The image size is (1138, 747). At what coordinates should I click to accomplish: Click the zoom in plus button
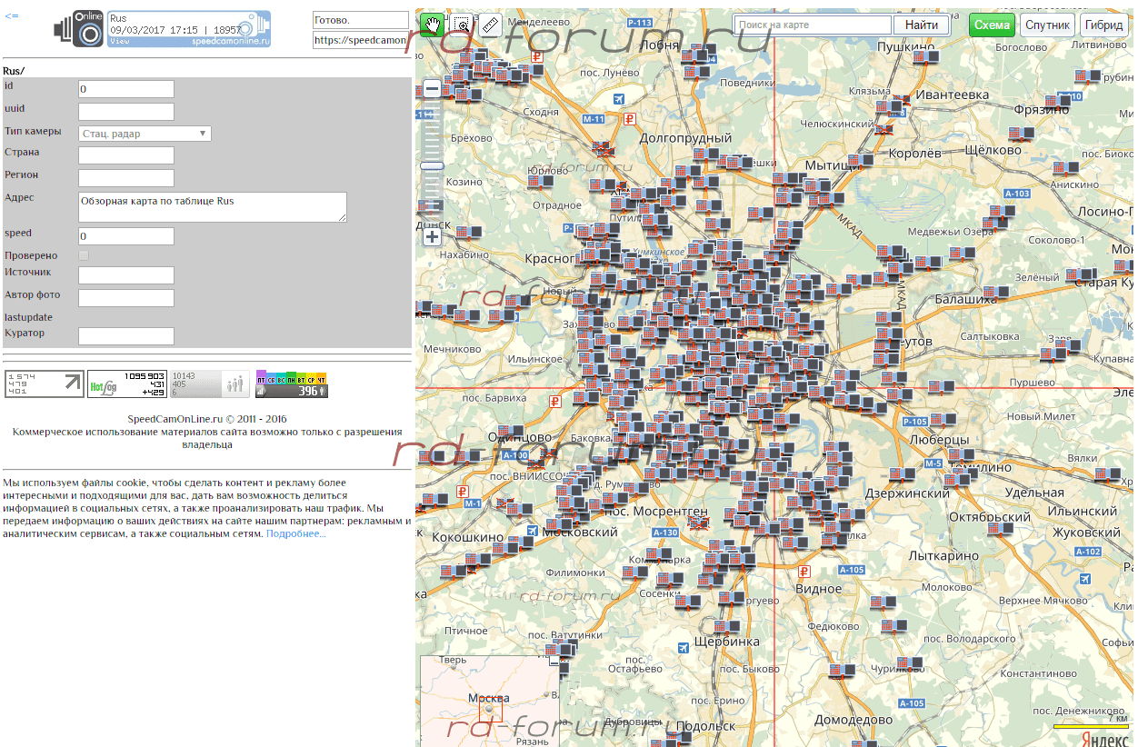pyautogui.click(x=432, y=237)
